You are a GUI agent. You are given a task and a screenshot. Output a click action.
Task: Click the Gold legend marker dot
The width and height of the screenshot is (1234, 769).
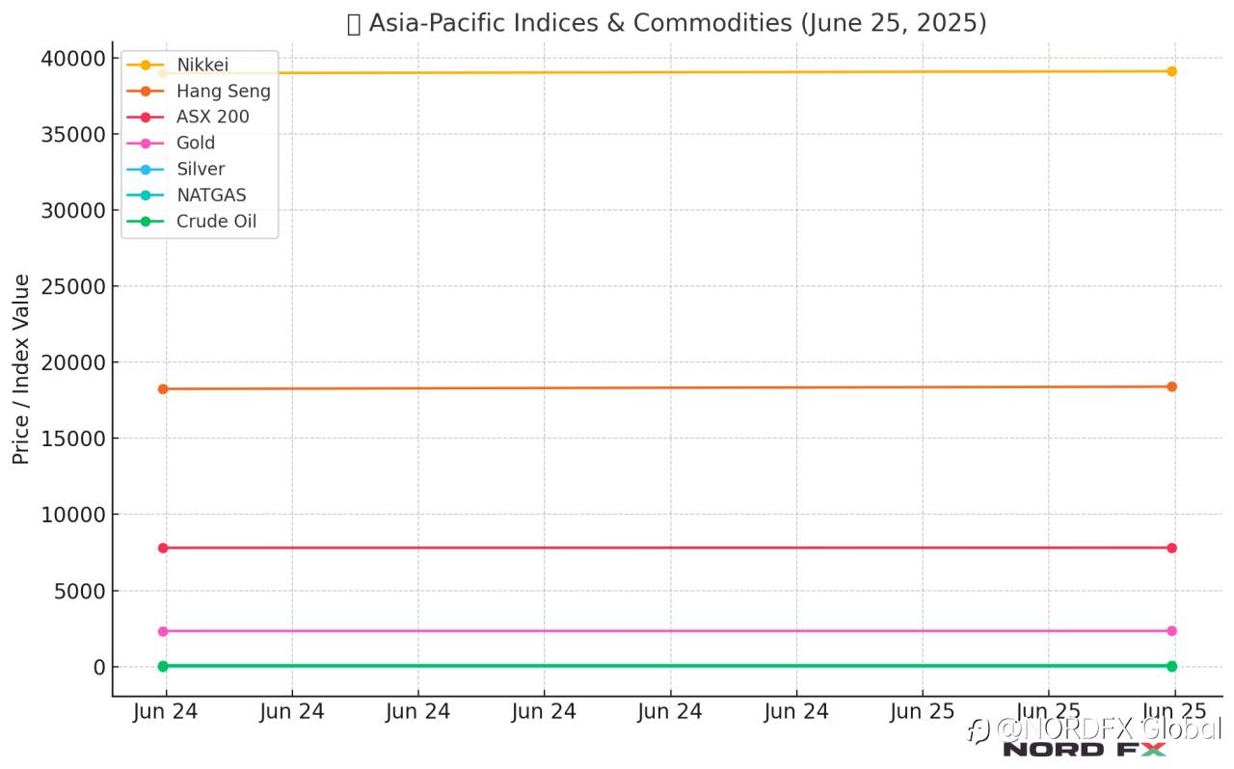pyautogui.click(x=146, y=144)
